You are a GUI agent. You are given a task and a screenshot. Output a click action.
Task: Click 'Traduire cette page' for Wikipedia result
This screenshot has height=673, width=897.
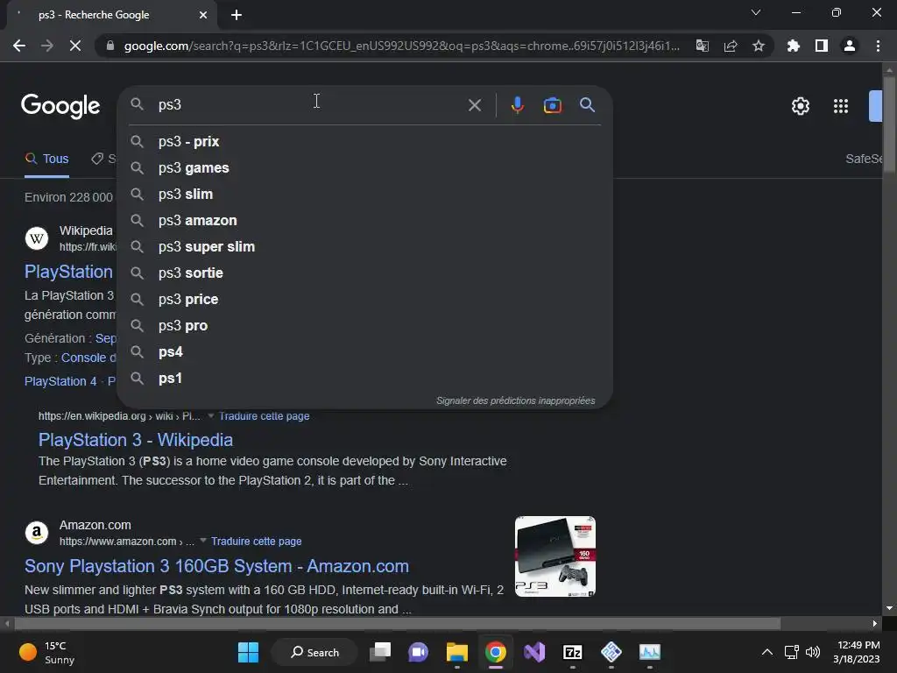tap(264, 416)
